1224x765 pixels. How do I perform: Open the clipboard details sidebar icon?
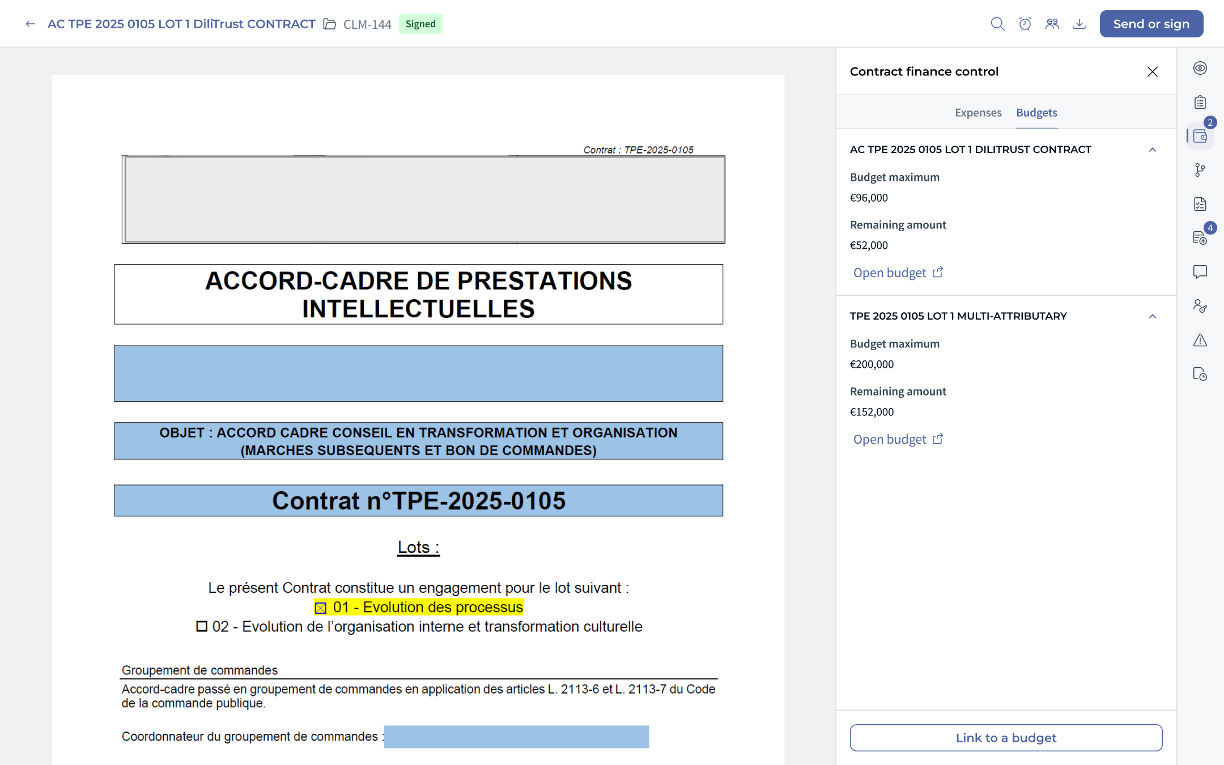1200,102
